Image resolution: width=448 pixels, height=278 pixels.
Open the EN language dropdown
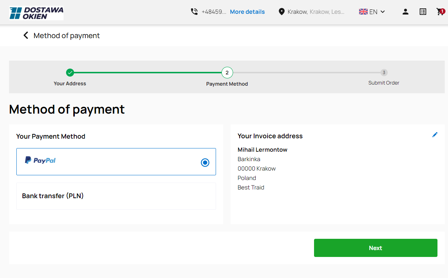coord(371,12)
